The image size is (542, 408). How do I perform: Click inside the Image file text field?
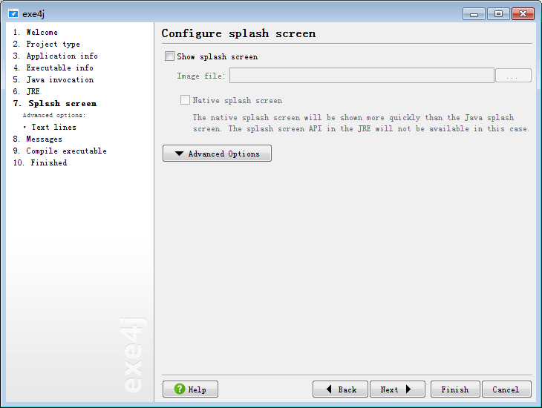[x=362, y=76]
